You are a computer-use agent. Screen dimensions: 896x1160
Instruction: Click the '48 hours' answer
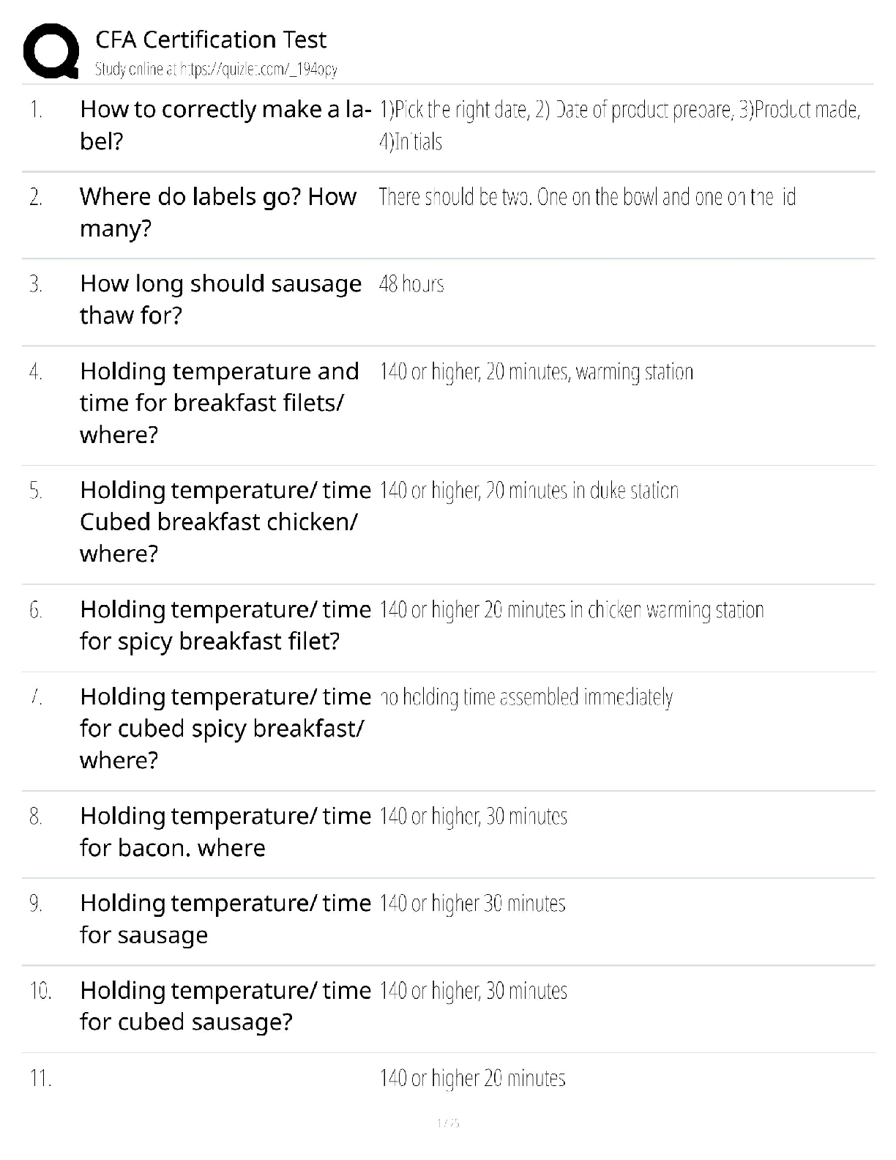(x=411, y=284)
